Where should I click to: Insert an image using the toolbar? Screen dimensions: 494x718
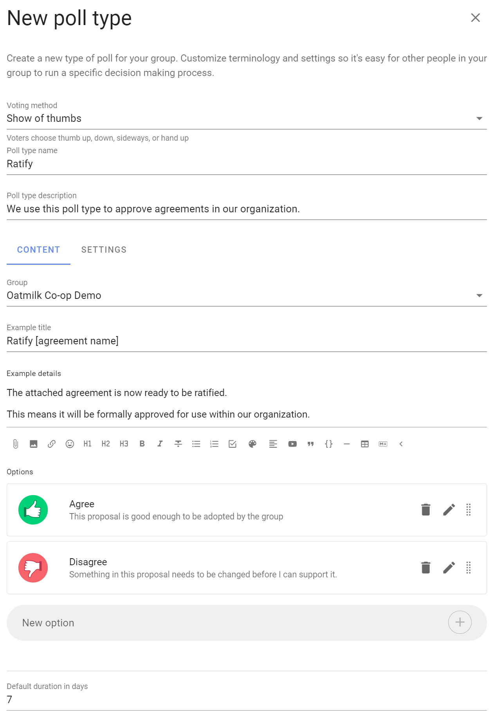coord(34,444)
